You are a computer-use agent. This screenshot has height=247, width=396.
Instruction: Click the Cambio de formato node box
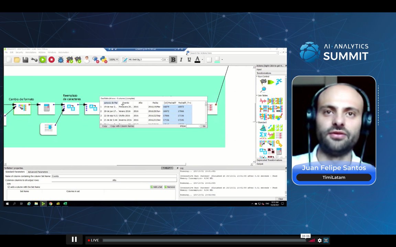coord(22,108)
